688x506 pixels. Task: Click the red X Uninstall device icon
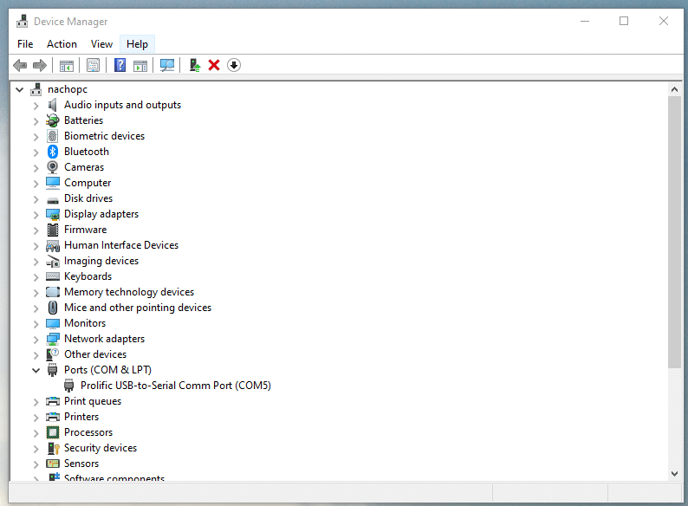(214, 66)
